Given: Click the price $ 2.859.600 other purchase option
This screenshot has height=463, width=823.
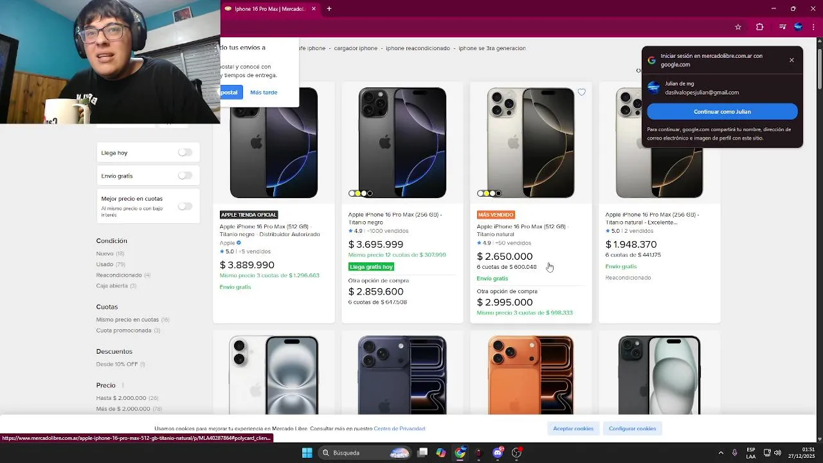Looking at the screenshot, I should 376,292.
